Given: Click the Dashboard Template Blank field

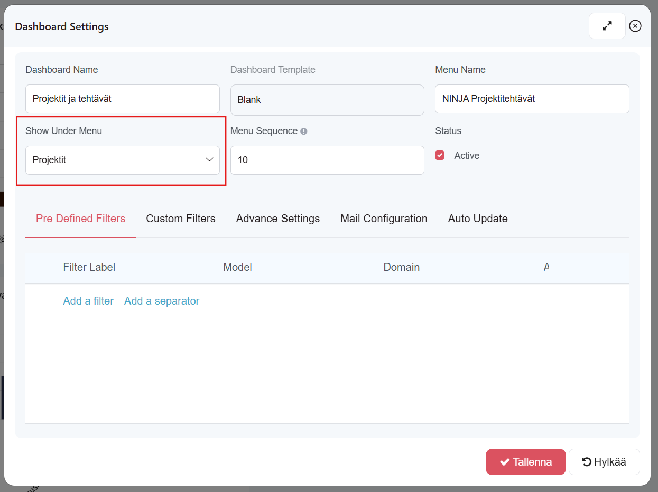Looking at the screenshot, I should (327, 100).
